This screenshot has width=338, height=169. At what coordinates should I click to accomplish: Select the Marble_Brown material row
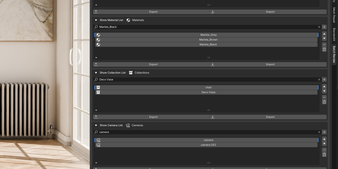tap(206, 40)
